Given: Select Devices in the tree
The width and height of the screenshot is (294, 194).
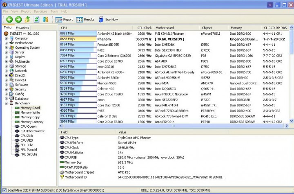Looking at the screenshot, I should click(20, 80).
